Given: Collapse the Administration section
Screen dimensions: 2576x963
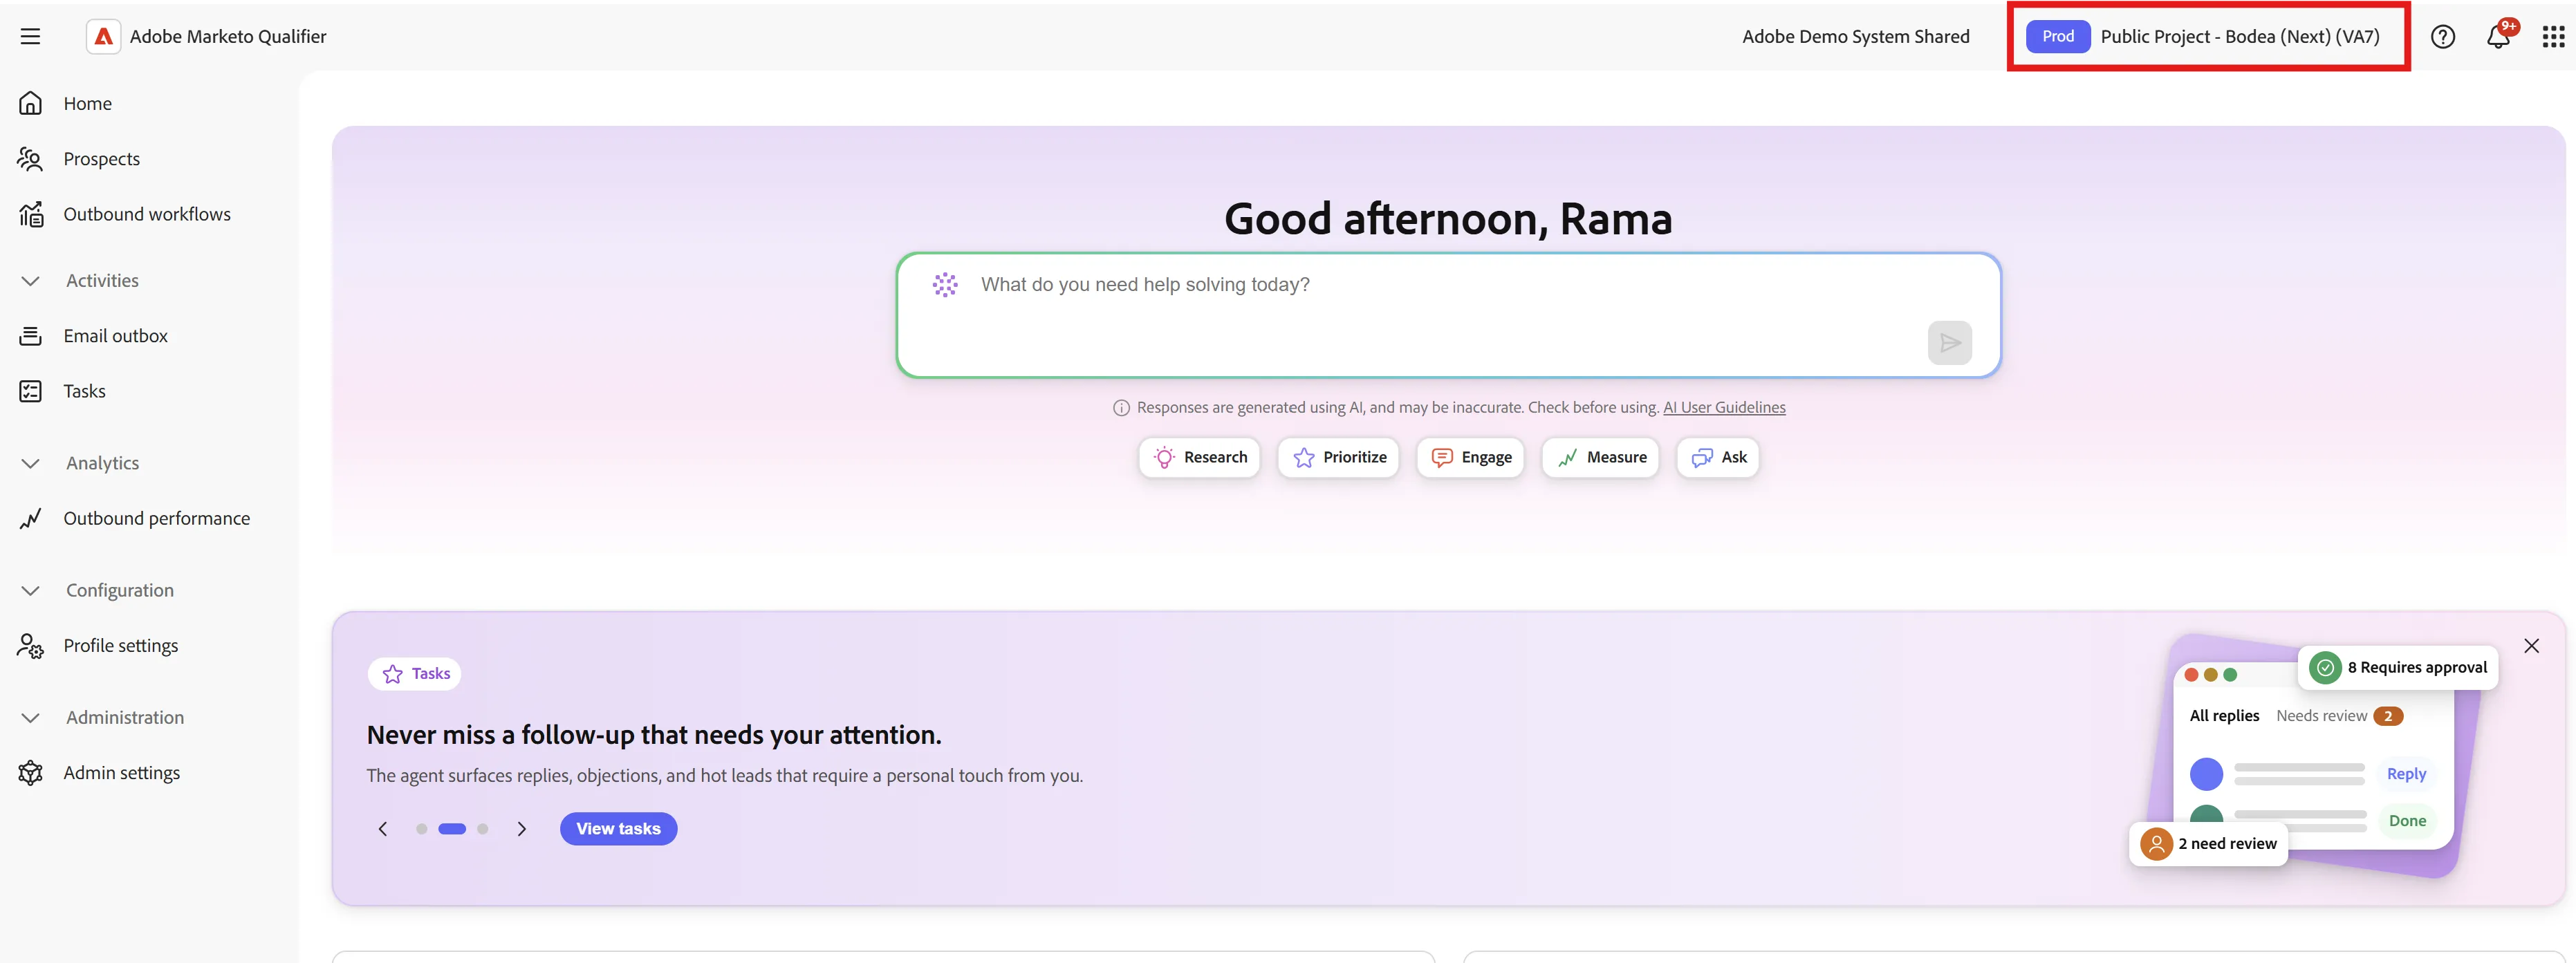Looking at the screenshot, I should point(30,718).
